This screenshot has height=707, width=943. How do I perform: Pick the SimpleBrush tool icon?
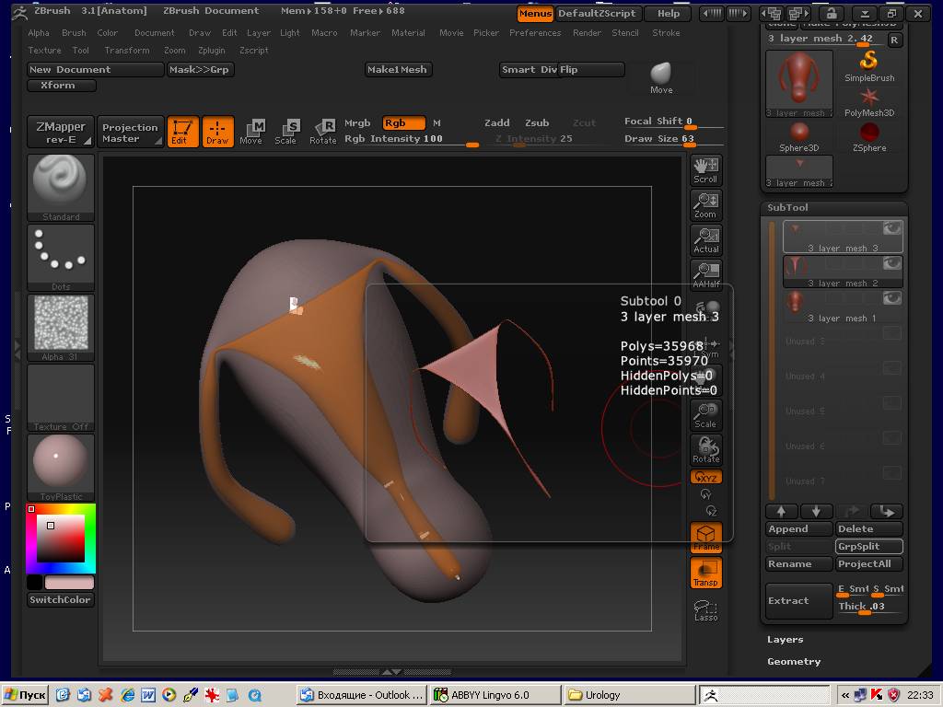pos(869,65)
